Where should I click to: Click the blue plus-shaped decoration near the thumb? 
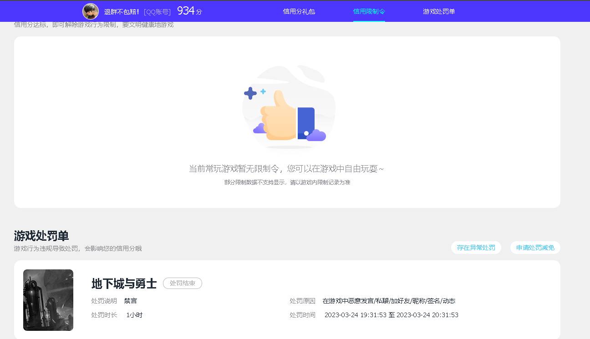(250, 93)
